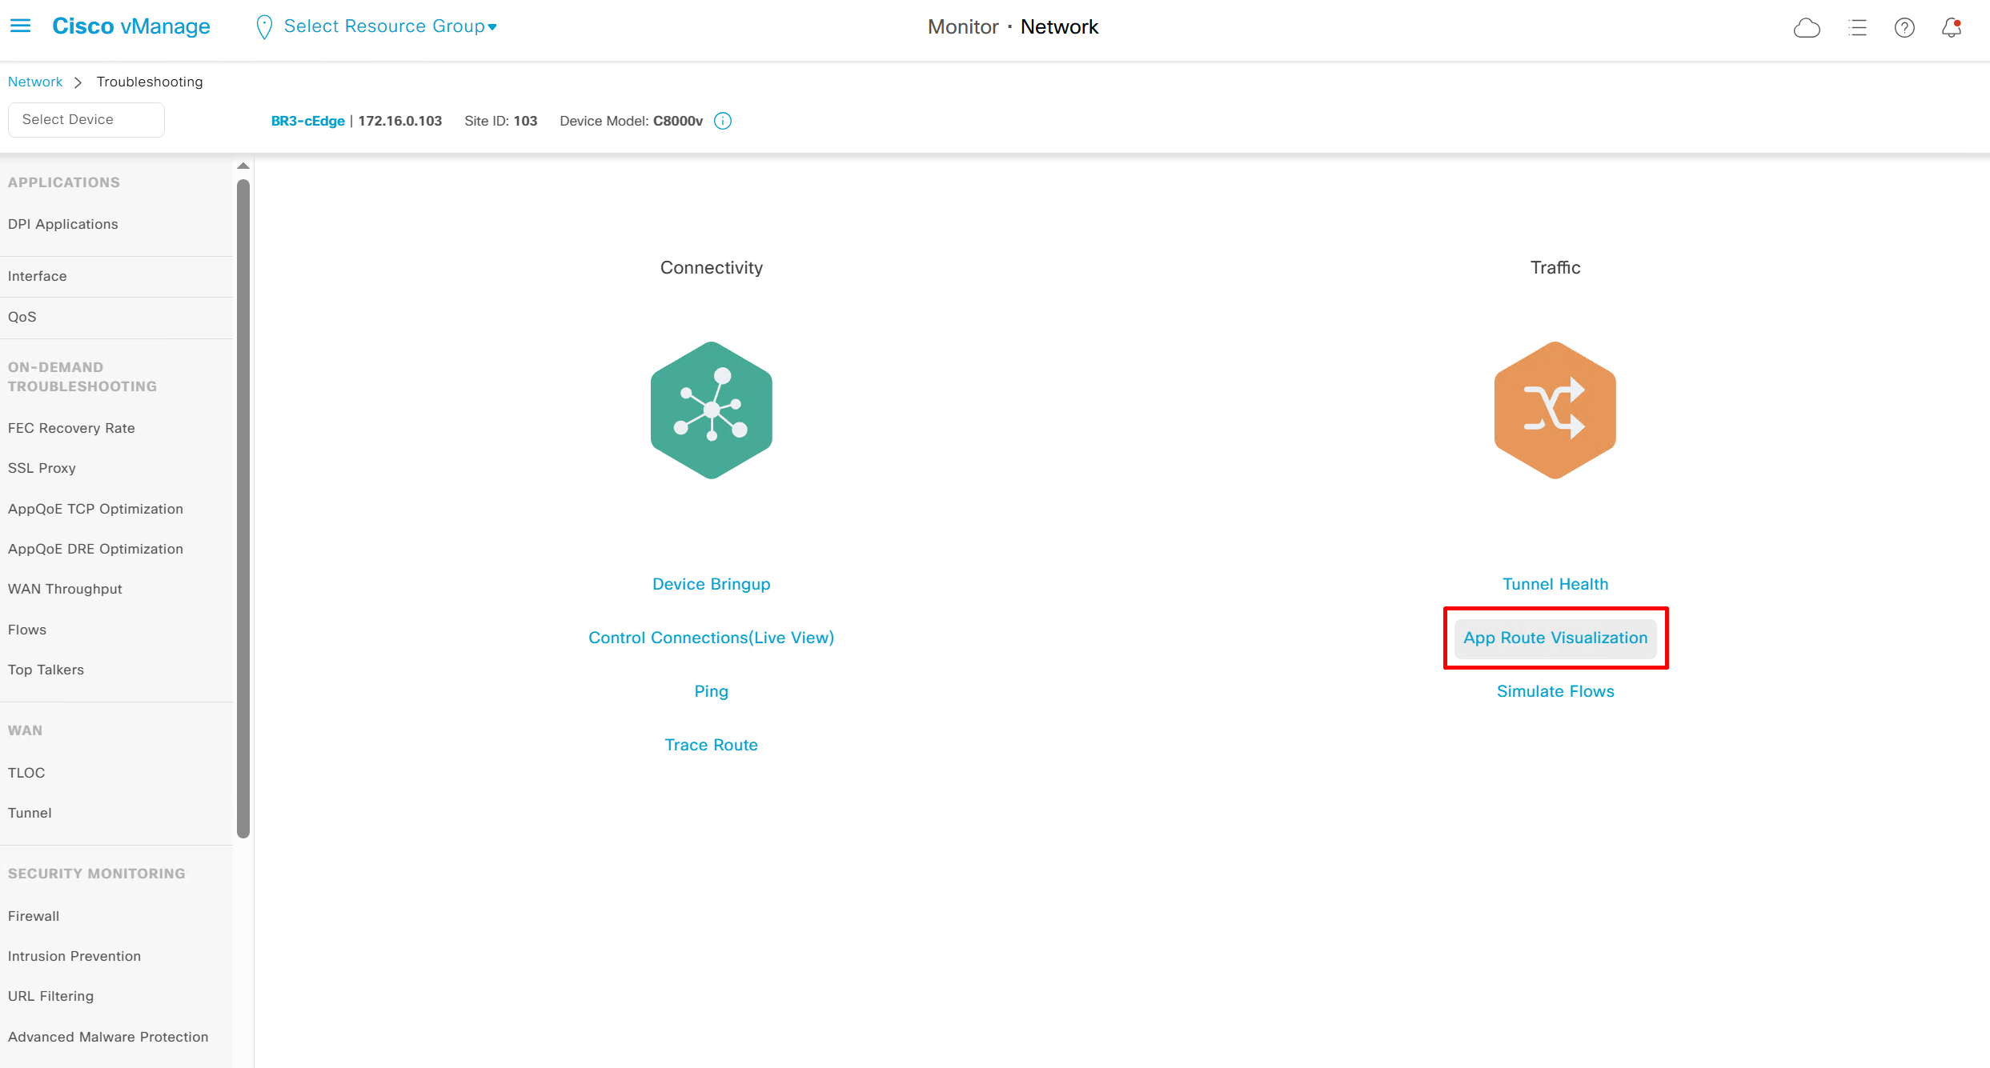
Task: Open Tunnel Health link
Action: (x=1555, y=584)
